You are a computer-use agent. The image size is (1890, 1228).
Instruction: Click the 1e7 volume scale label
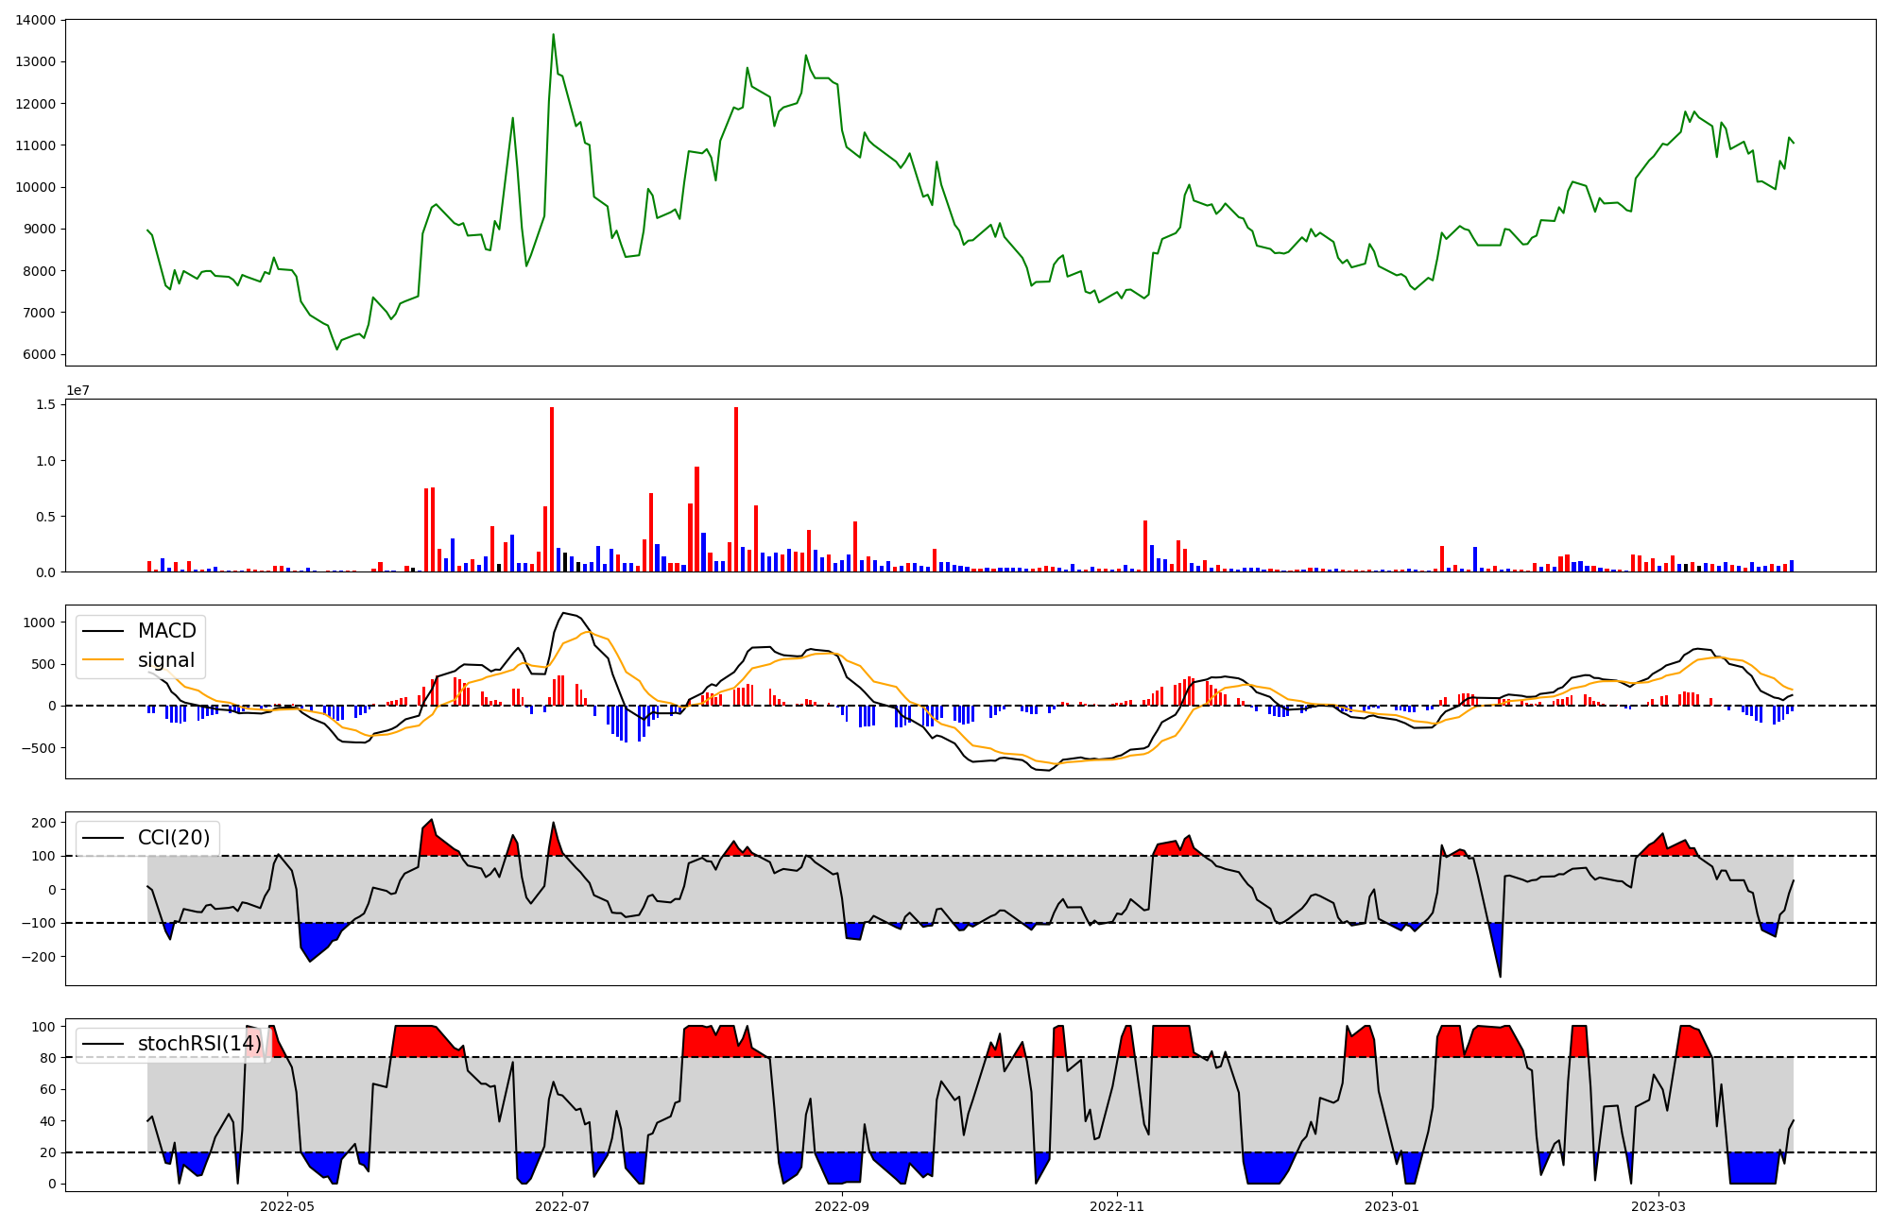[x=77, y=390]
